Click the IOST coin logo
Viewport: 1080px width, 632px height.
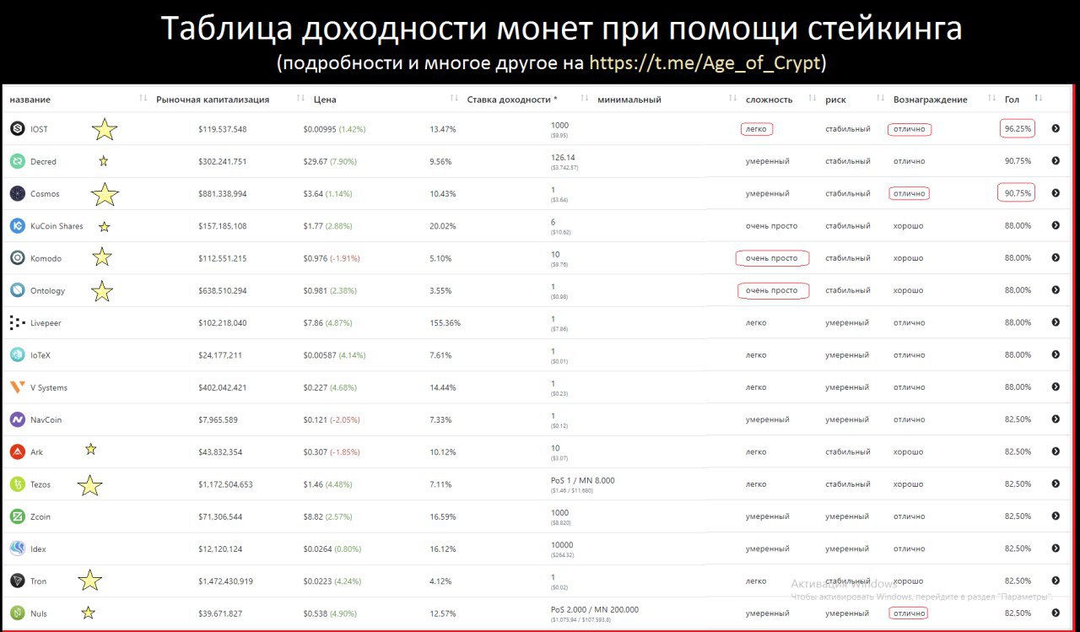coord(17,128)
